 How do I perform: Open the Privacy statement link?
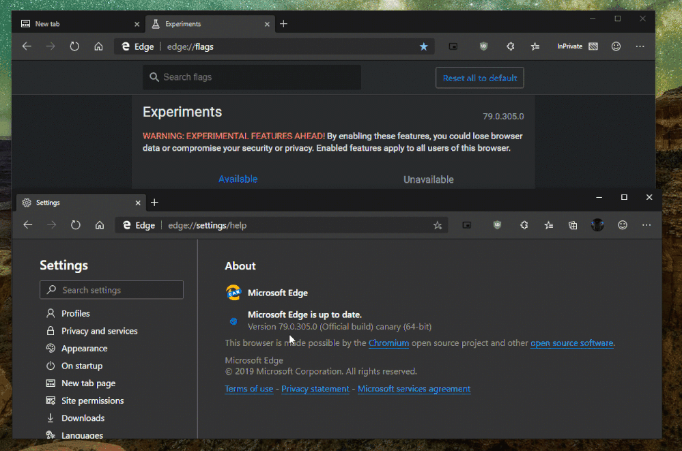(315, 389)
